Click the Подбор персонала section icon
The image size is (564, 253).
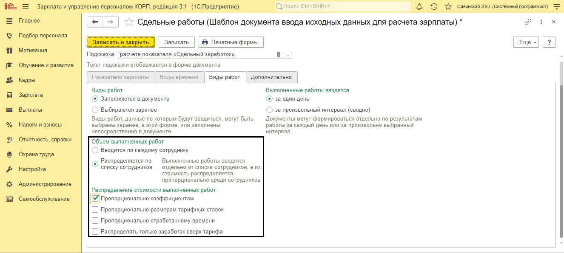[9, 36]
